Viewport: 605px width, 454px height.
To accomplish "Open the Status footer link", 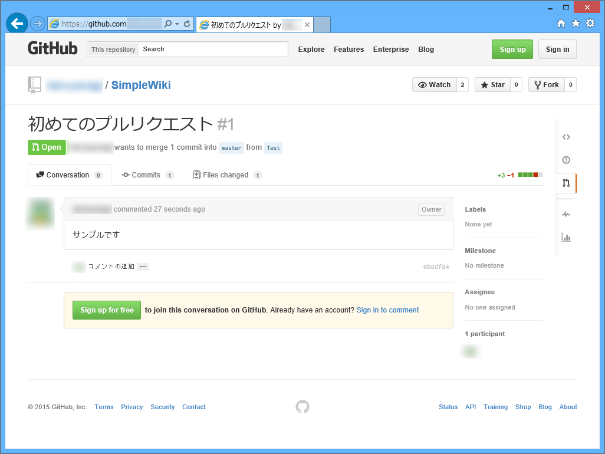I will (x=448, y=407).
